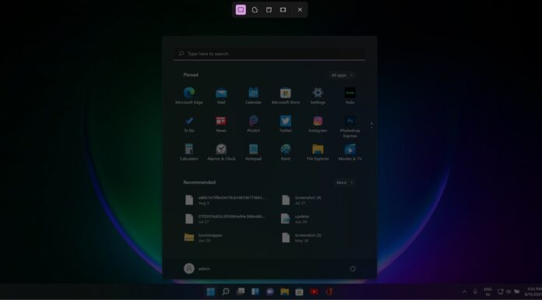Open the All apps list
542x300 pixels.
point(342,75)
